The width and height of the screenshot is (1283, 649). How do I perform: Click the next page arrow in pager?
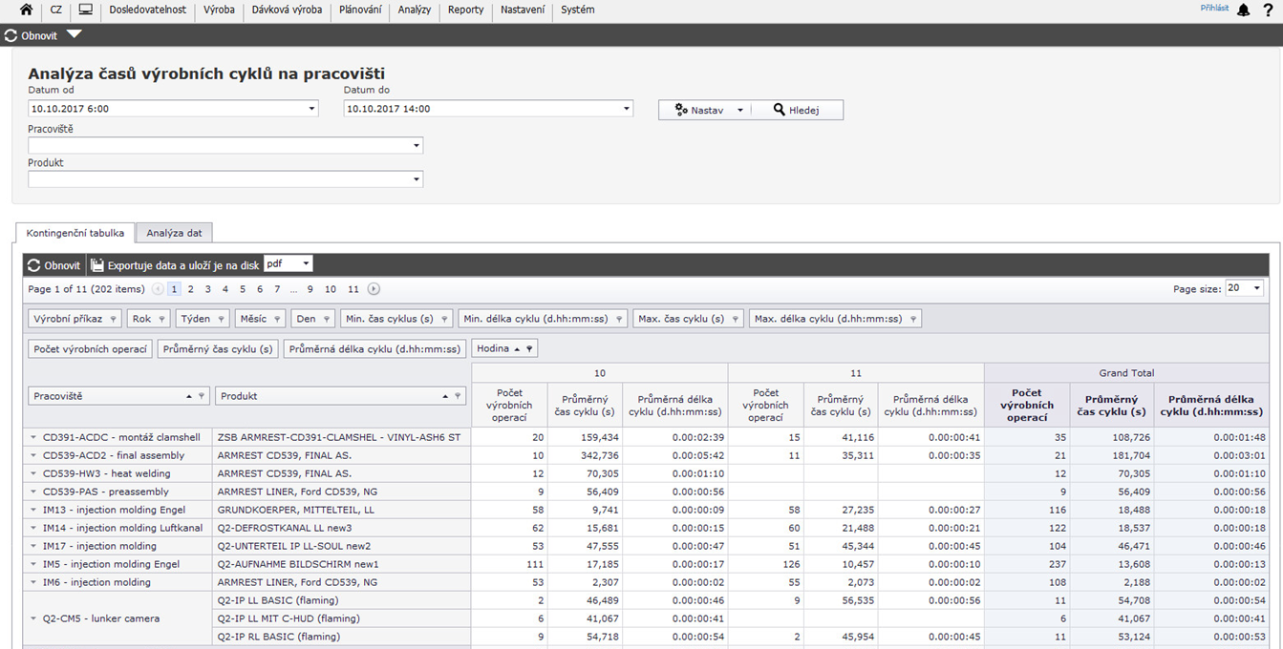[x=374, y=289]
